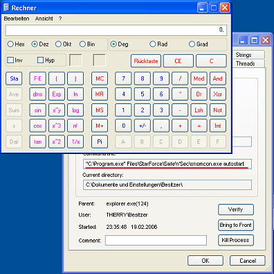Click the Not logic button

click(x=218, y=110)
